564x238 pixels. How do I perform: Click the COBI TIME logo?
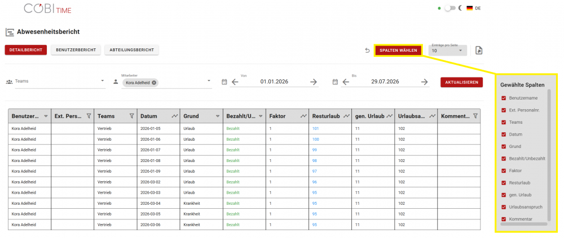(47, 8)
